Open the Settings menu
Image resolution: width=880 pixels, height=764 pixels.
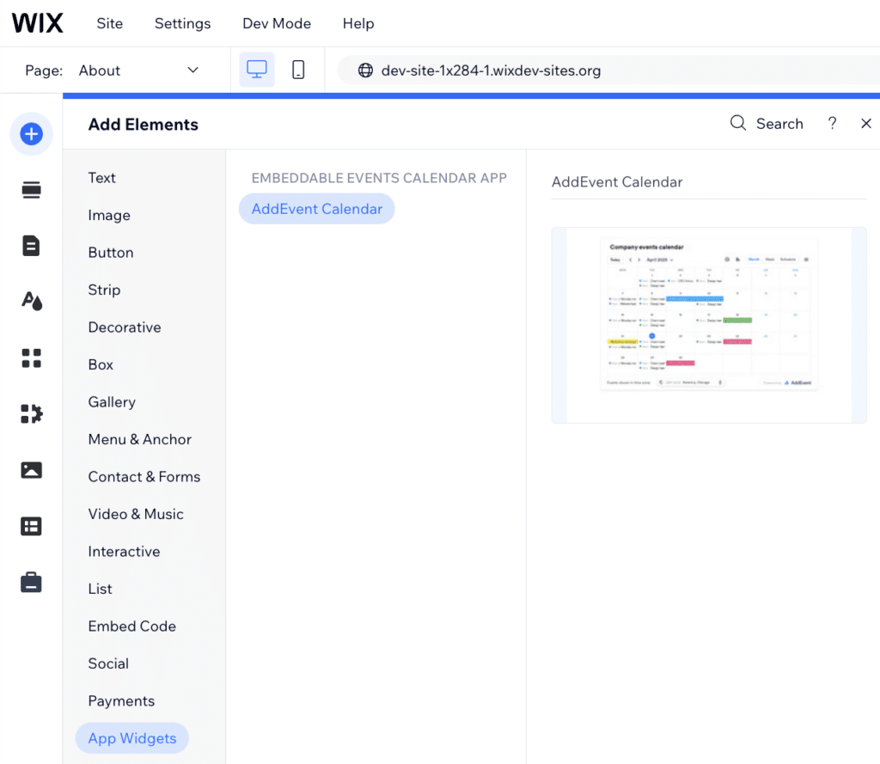pyautogui.click(x=182, y=23)
